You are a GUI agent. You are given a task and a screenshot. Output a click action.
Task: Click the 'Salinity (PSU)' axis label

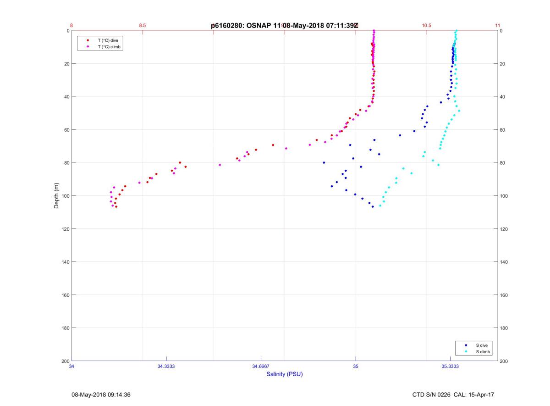click(x=285, y=374)
